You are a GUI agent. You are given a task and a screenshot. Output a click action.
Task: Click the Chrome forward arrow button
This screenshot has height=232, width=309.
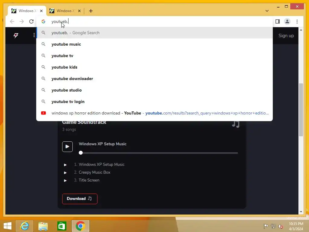coord(22,21)
